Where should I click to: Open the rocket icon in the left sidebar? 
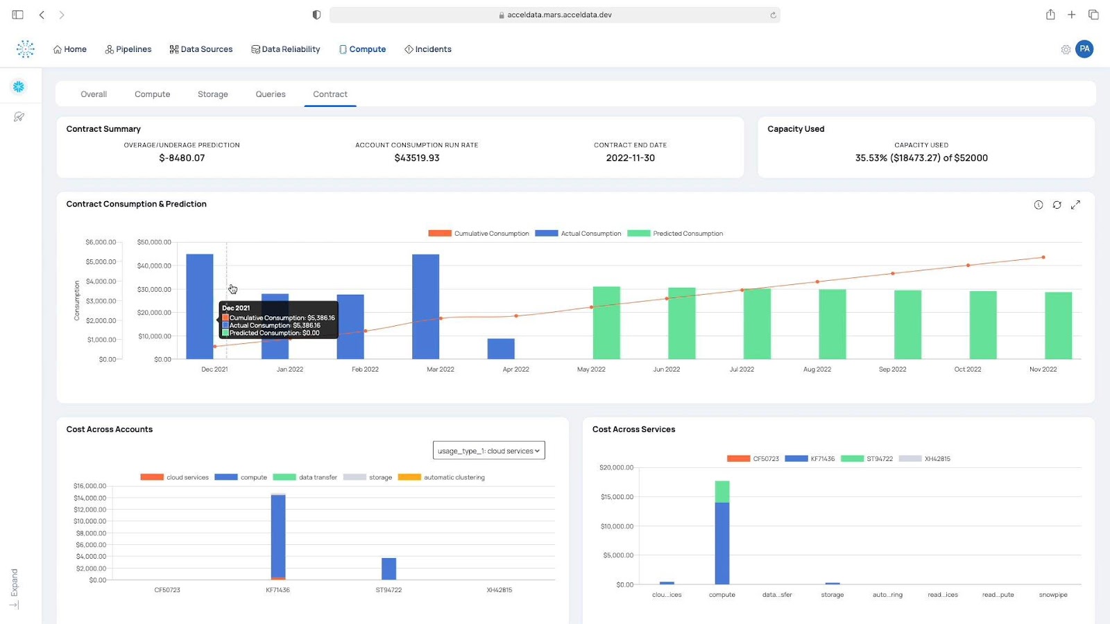pos(20,116)
